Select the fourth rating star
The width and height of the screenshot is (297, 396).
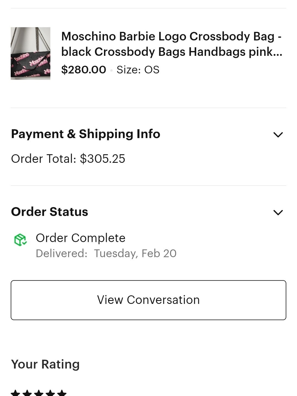(x=50, y=393)
